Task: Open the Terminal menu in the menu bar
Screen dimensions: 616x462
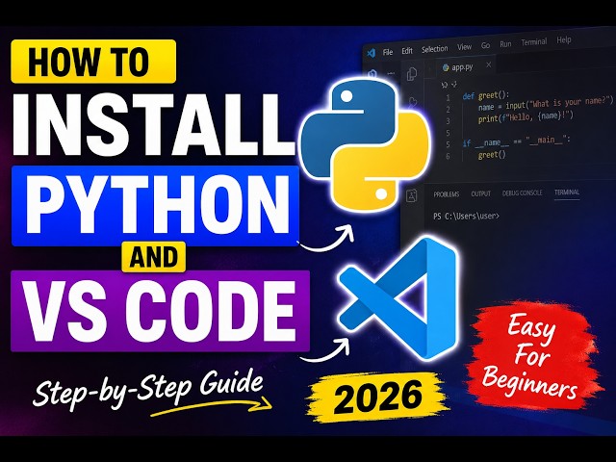Action: pos(534,42)
